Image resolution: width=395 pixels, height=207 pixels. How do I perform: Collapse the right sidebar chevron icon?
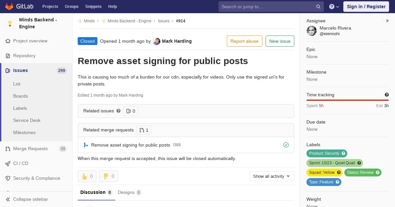coord(387,21)
